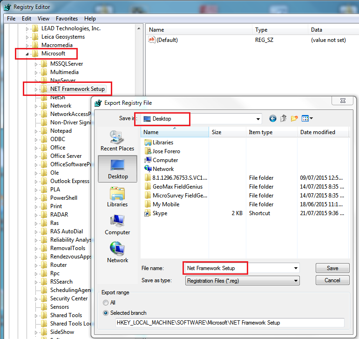The image size is (359, 339).
Task: Select the PowerShell registry key
Action: click(x=63, y=198)
